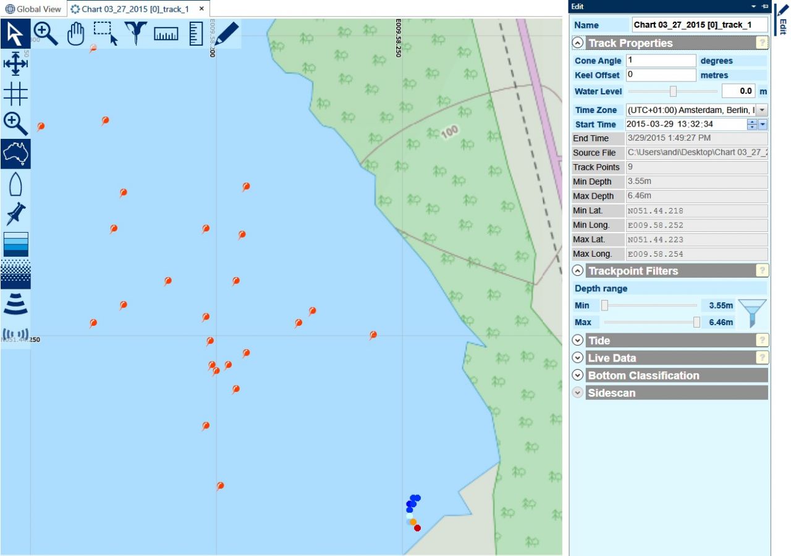Click the Cone Angle input field
The image size is (791, 556).
click(x=661, y=60)
